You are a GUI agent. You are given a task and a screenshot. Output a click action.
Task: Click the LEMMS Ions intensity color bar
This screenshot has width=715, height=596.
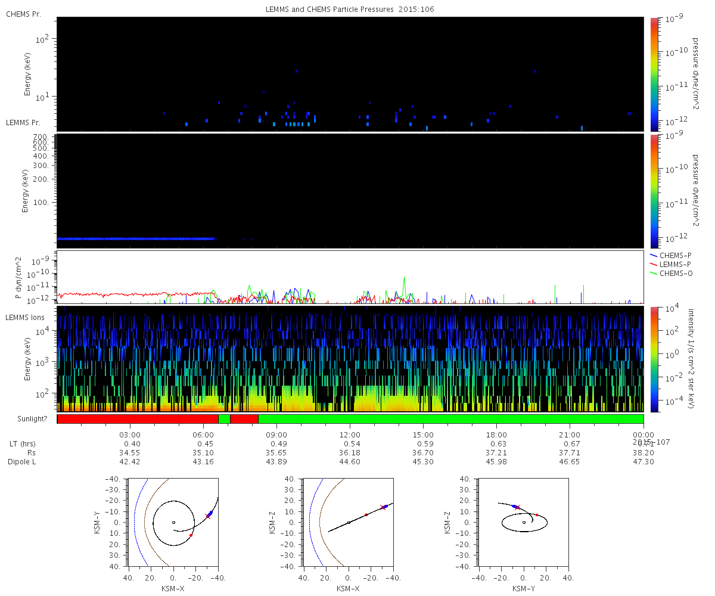(x=654, y=359)
